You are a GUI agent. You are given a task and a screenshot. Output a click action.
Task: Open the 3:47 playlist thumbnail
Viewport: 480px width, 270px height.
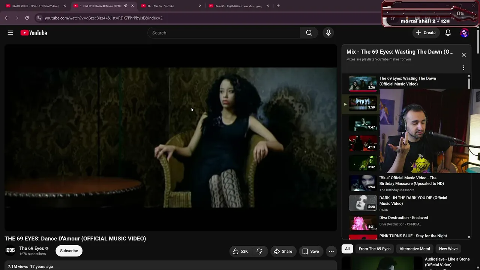(x=363, y=123)
